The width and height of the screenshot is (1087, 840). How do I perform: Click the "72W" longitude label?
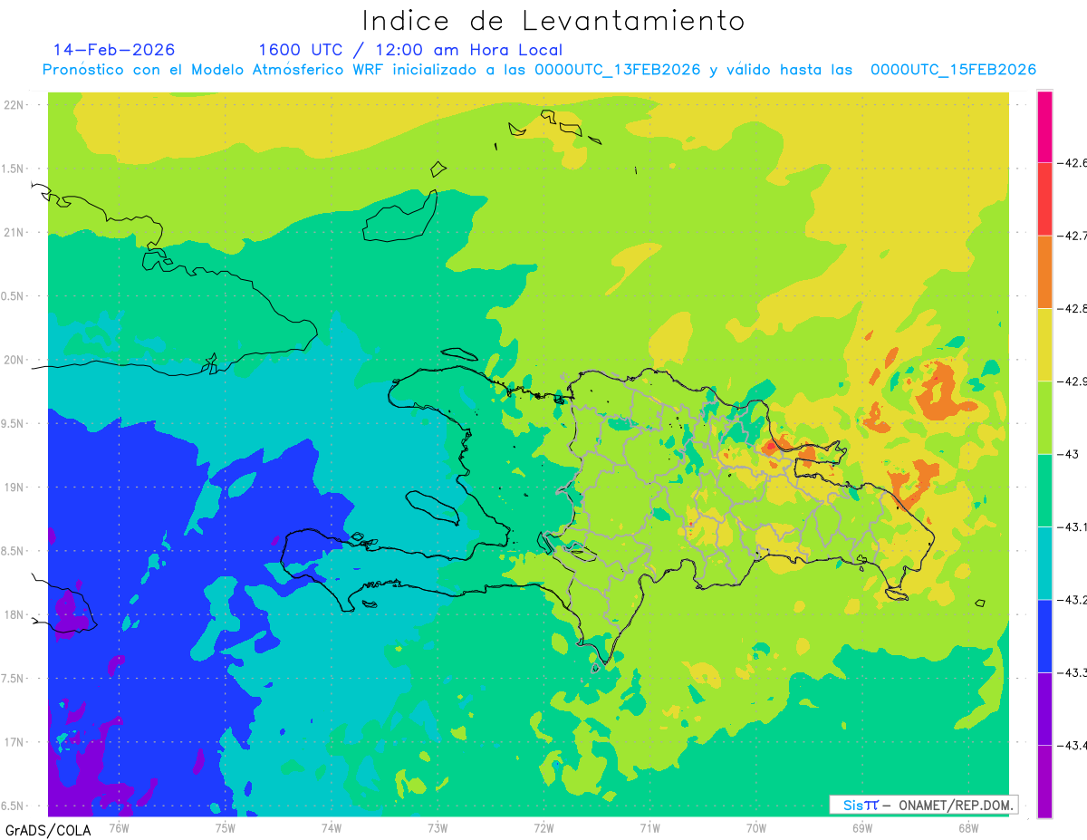click(x=543, y=828)
